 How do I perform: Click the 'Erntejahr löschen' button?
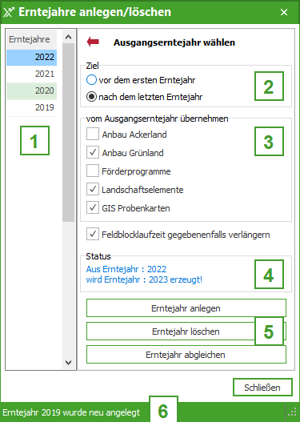[x=186, y=332]
